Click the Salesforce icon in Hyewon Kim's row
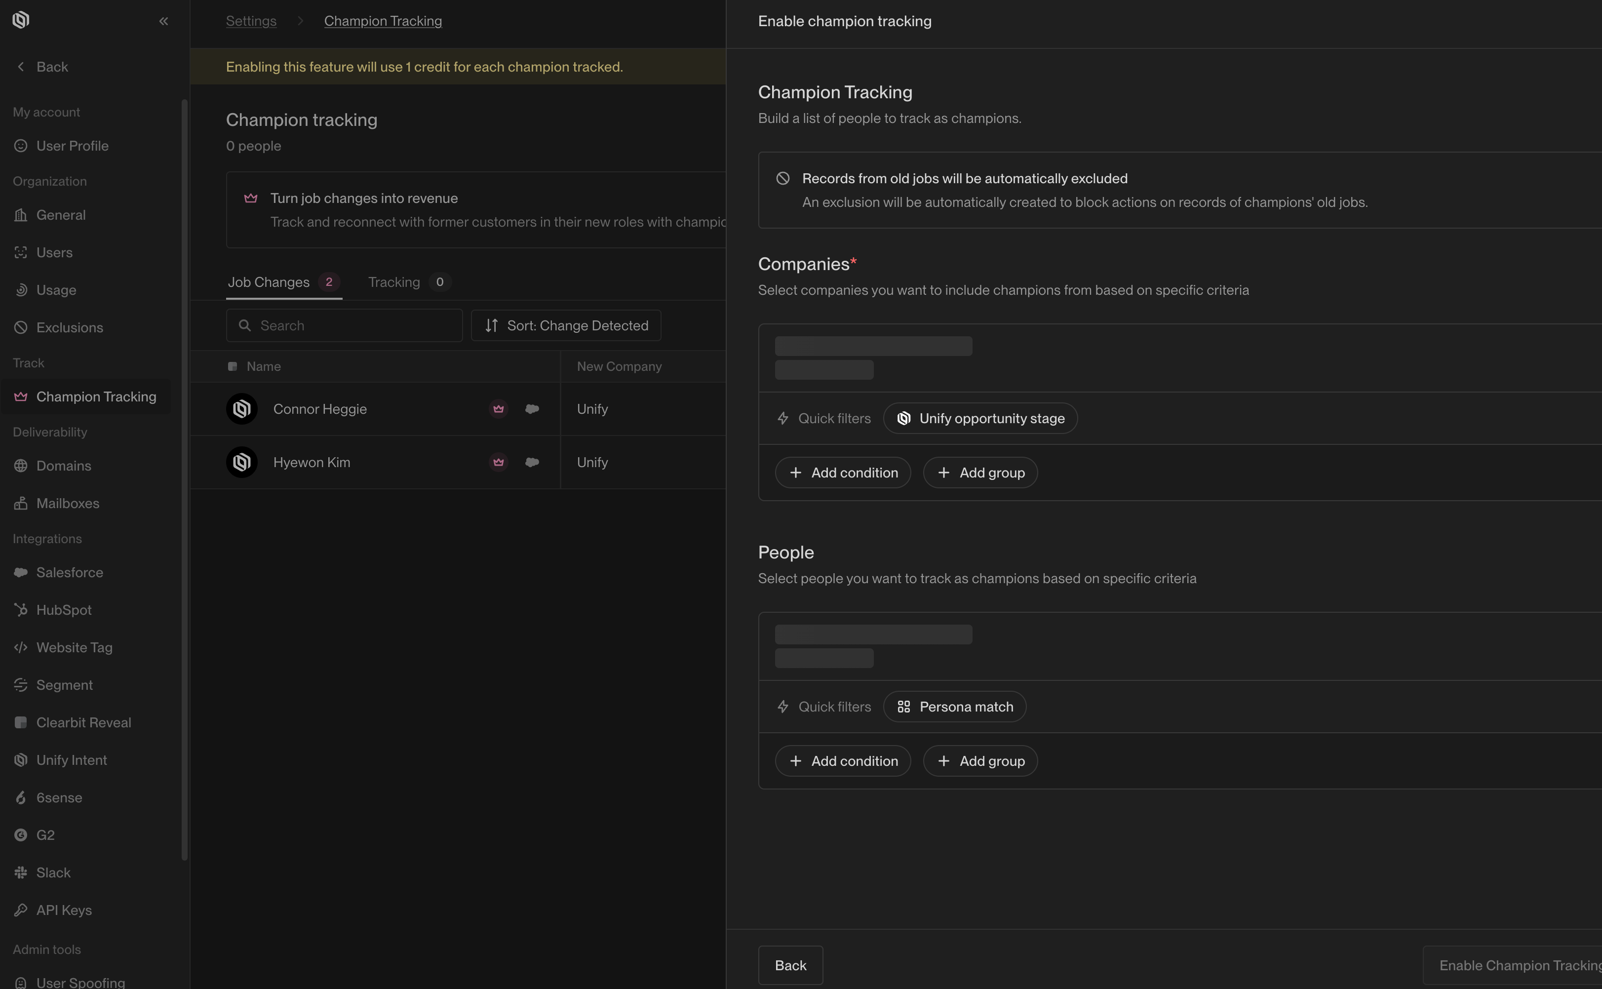 click(532, 463)
